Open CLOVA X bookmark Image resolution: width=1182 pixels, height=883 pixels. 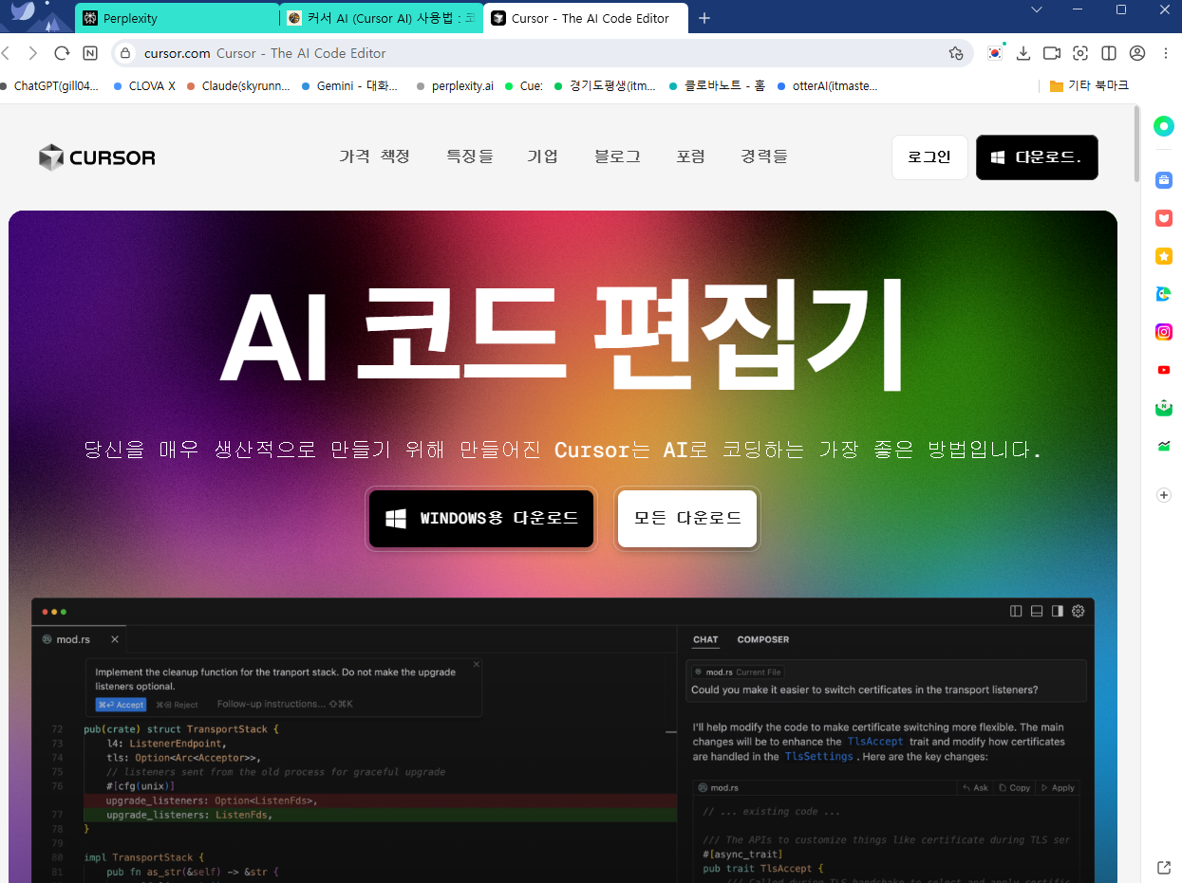(144, 85)
